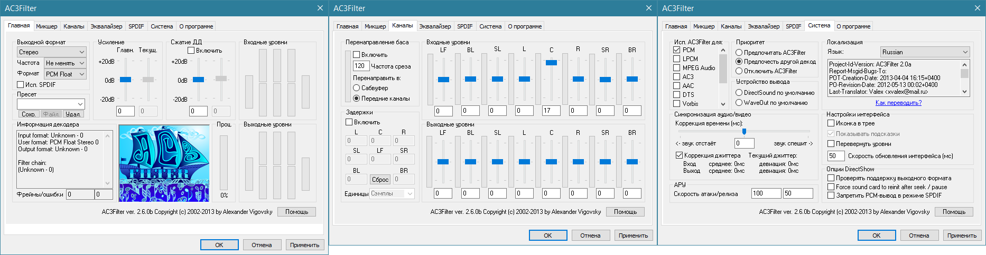986x255 pixels.
Task: Click down arrow of the decoder info scrollbar
Action: pos(108,183)
